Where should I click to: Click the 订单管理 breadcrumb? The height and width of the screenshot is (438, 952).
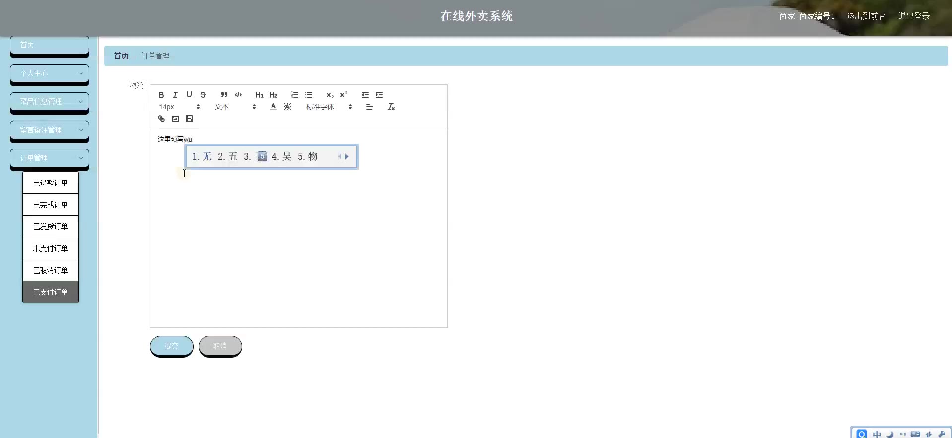pyautogui.click(x=155, y=56)
